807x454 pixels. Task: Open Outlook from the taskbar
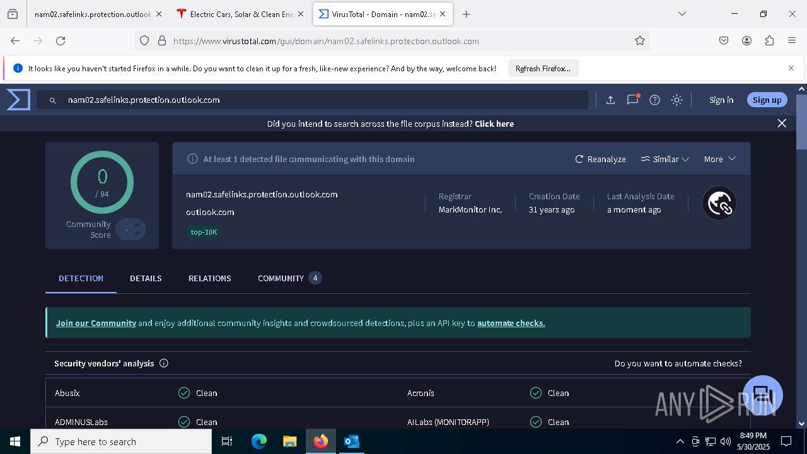tap(351, 441)
